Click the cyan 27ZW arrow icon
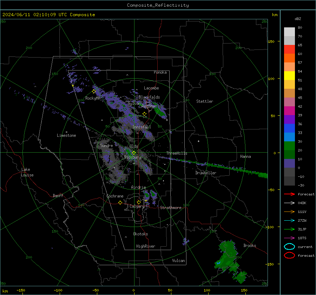 pos(289,221)
